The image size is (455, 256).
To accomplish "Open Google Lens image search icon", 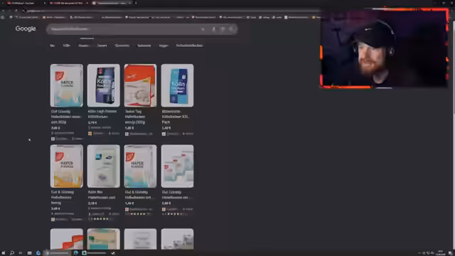I will tap(223, 29).
